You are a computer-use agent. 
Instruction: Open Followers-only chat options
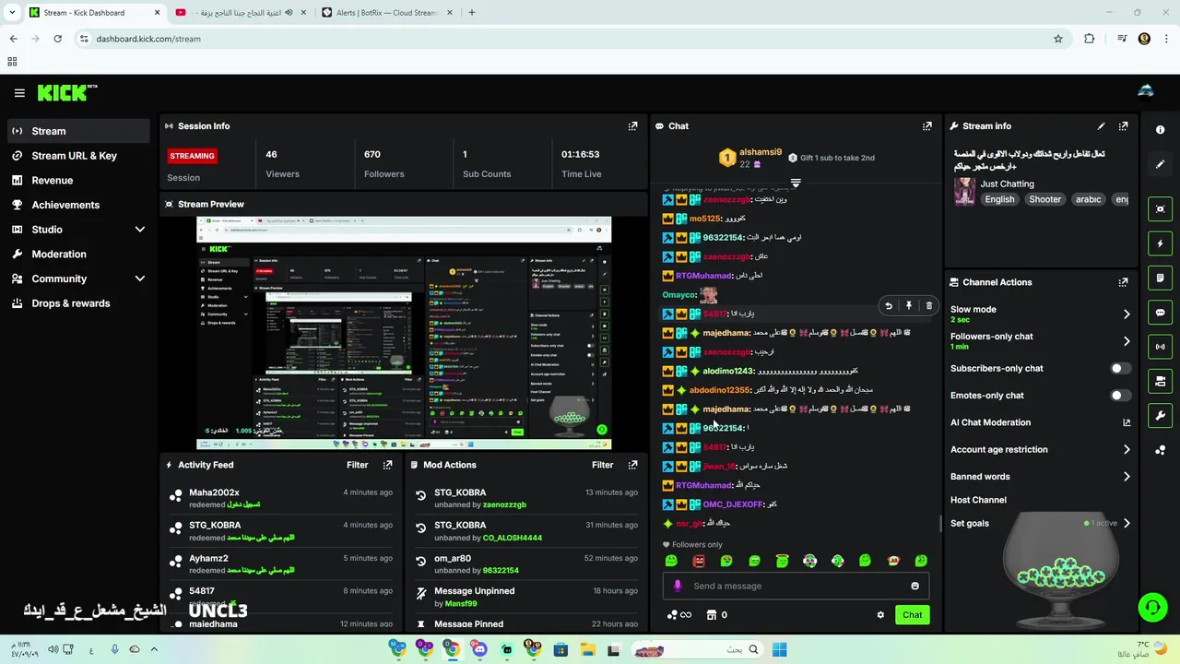[1039, 341]
